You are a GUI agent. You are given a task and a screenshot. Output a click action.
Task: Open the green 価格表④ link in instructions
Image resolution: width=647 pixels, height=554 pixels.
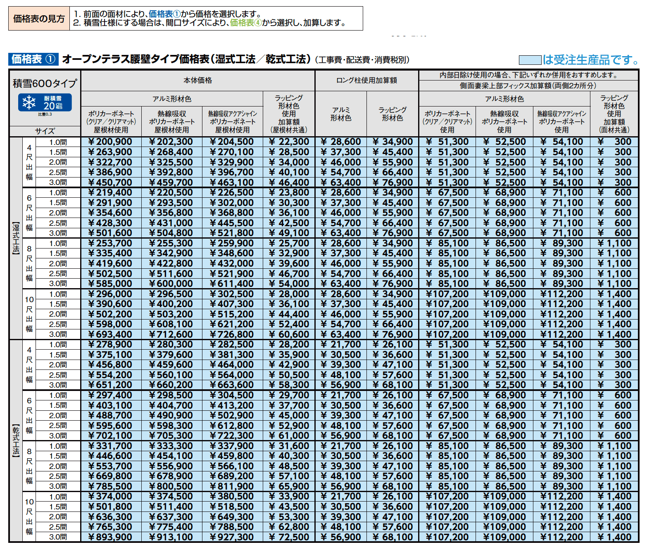click(x=246, y=23)
